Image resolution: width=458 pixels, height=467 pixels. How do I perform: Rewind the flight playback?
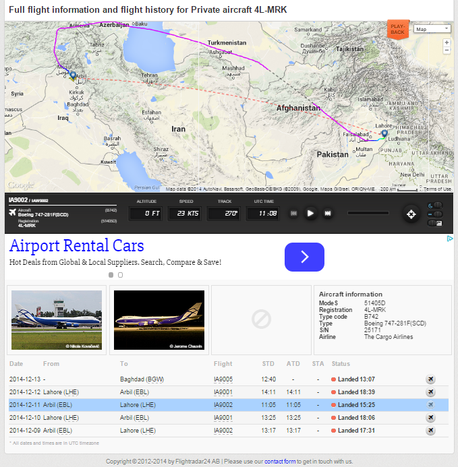click(x=293, y=213)
